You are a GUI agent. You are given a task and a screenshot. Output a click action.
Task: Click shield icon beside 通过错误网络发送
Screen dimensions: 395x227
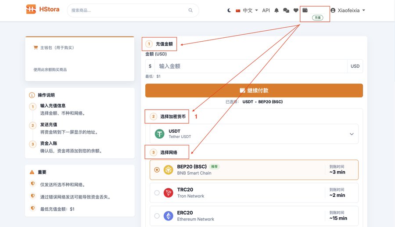(32, 196)
